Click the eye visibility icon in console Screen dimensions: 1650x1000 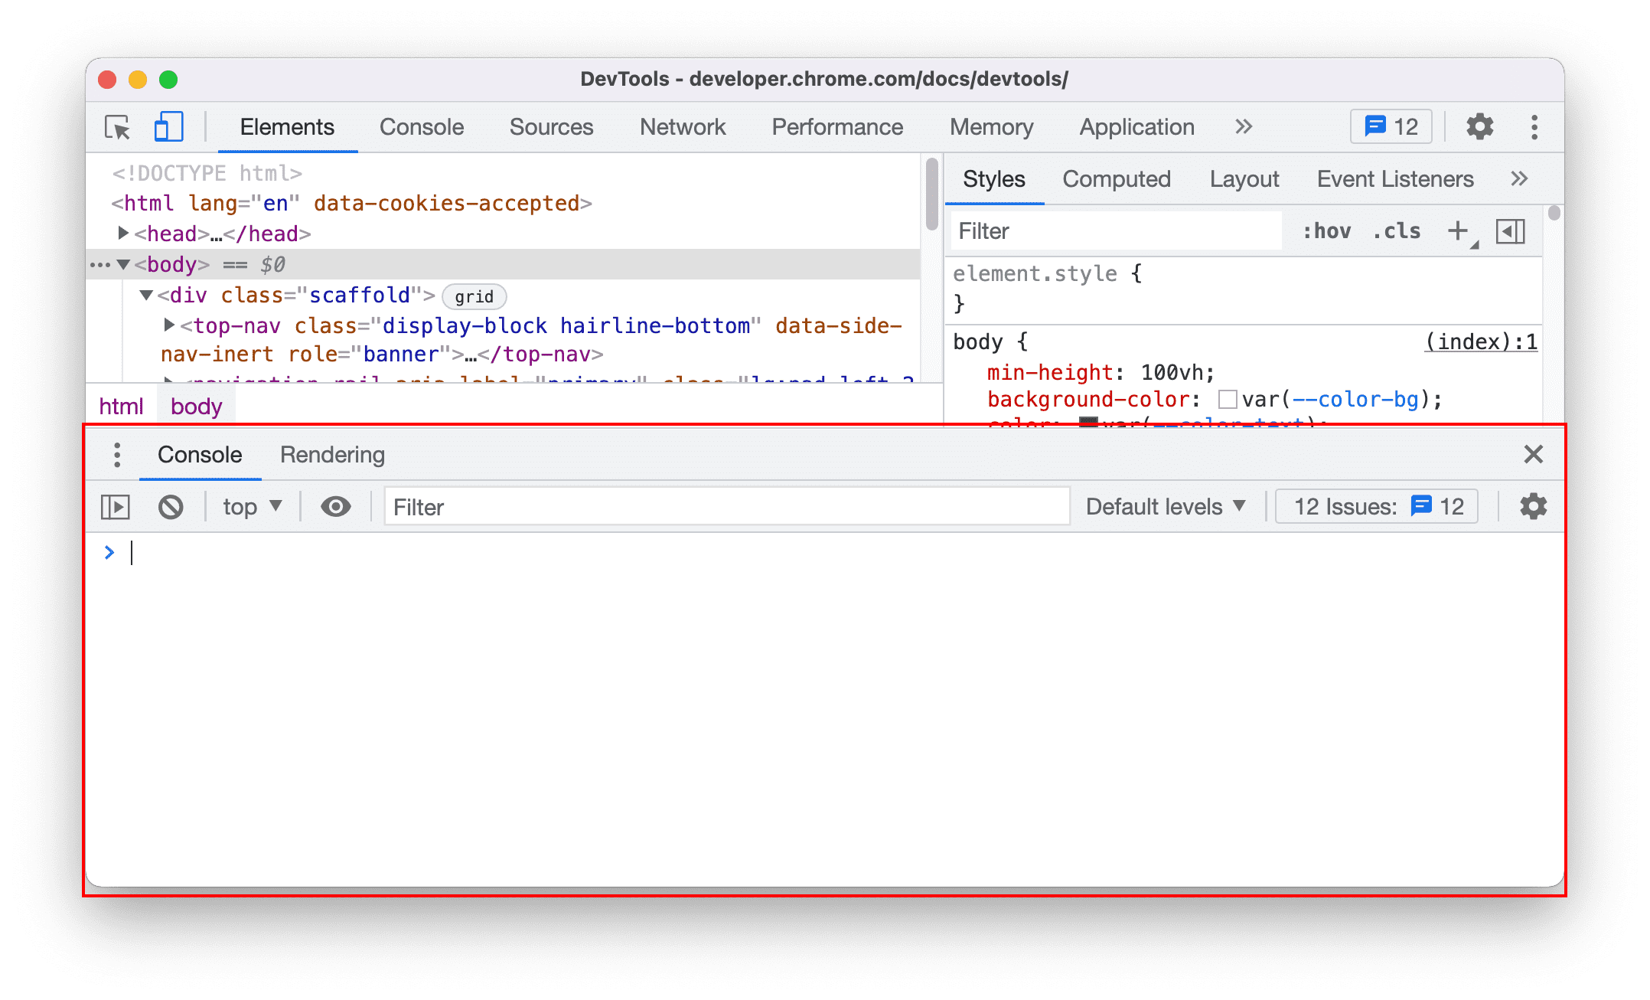pos(336,507)
